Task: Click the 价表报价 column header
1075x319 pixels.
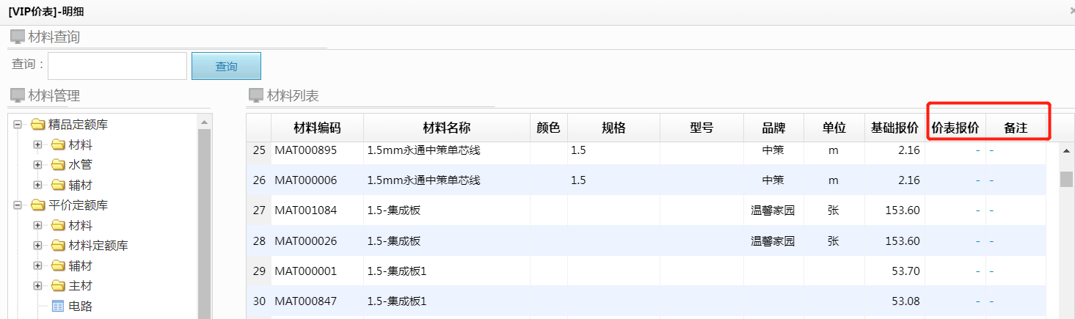Action: coord(955,128)
